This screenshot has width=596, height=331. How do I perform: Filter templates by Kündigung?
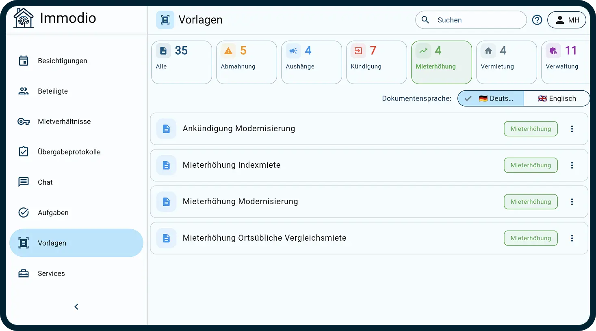pos(377,62)
